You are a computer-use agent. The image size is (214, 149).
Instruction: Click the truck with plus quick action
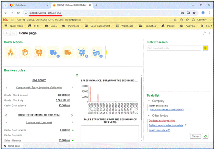coord(53,53)
